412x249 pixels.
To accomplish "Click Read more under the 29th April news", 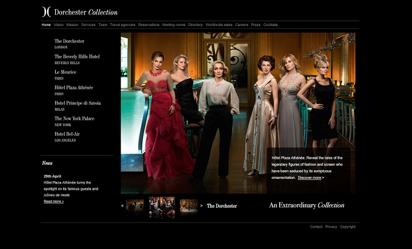I will 53,202.
